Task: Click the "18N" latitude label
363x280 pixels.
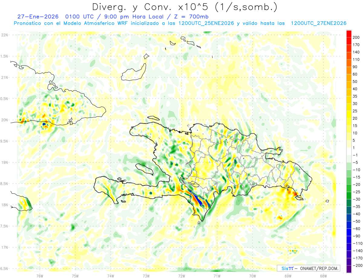Action: (5, 205)
